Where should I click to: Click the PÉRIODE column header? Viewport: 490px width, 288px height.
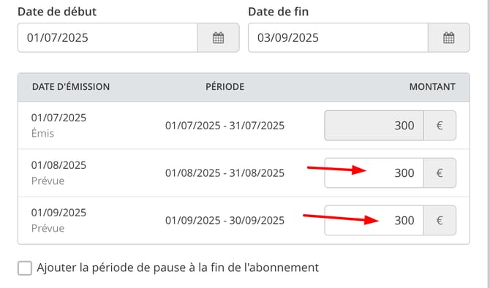[225, 87]
